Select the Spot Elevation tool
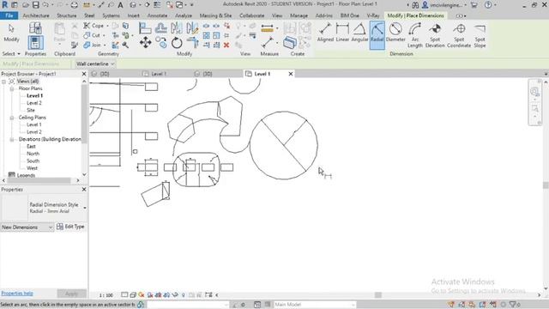 (x=435, y=35)
